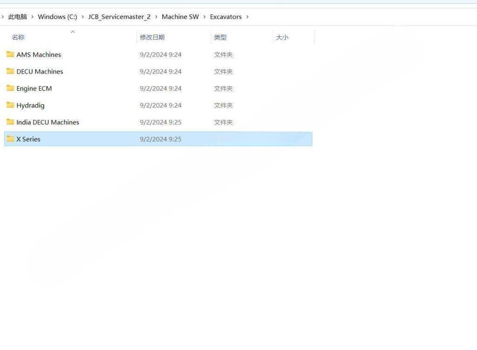
Task: Sort files by the 名称 column header
Action: [x=18, y=37]
